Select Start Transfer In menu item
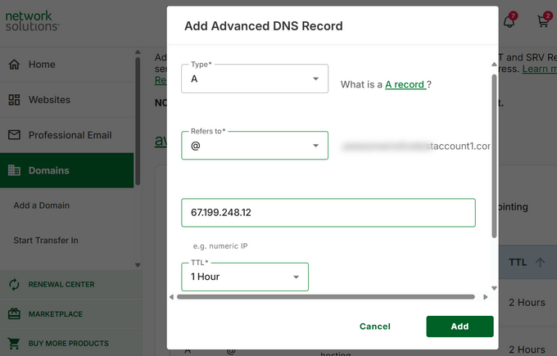This screenshot has height=356, width=557. (x=46, y=241)
